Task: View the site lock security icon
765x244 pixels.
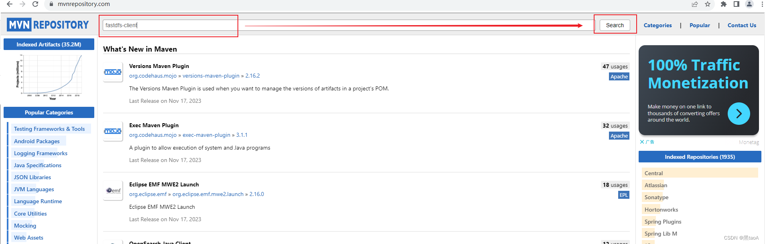Action: pos(51,4)
